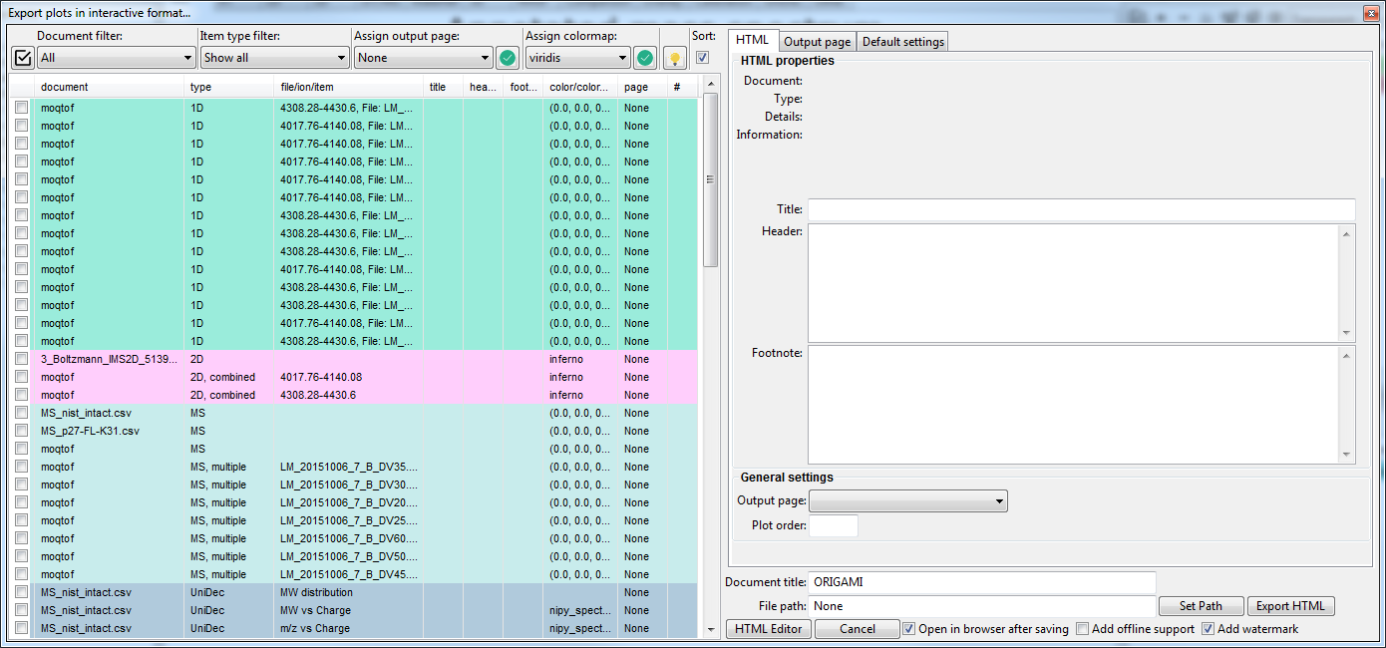1386x648 pixels.
Task: Open the Default settings tab
Action: click(x=902, y=42)
